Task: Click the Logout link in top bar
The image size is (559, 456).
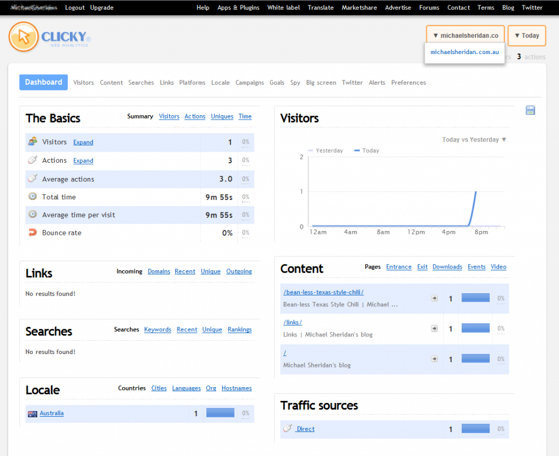Action: point(75,8)
